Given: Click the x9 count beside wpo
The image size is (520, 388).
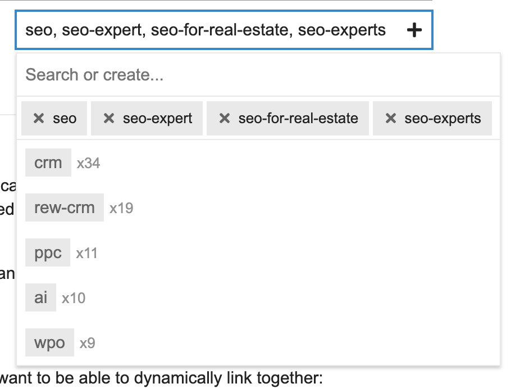Looking at the screenshot, I should click(x=87, y=343).
